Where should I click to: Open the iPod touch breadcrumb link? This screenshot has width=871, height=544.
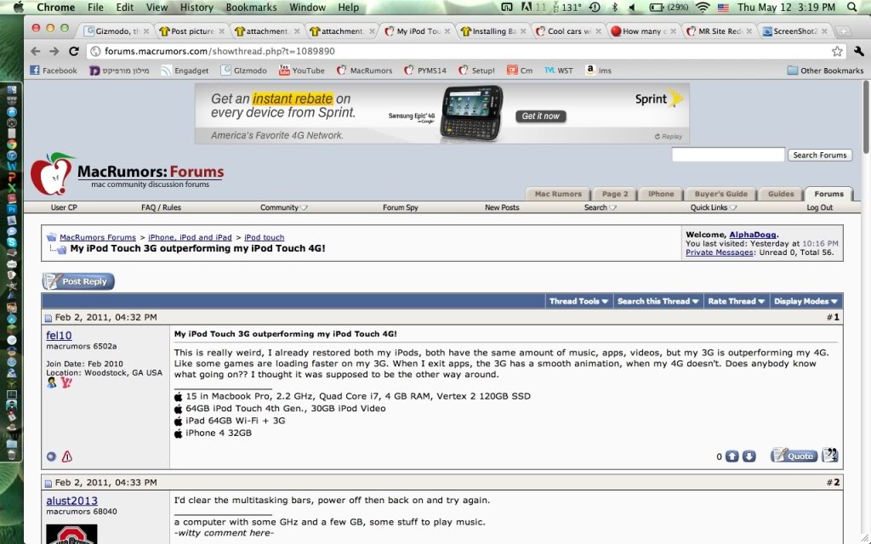(264, 237)
